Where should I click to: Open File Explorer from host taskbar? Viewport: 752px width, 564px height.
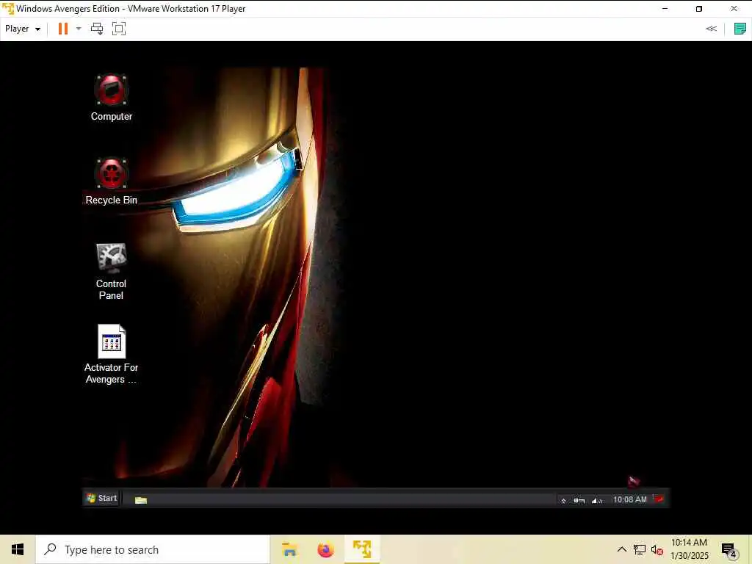pos(289,549)
